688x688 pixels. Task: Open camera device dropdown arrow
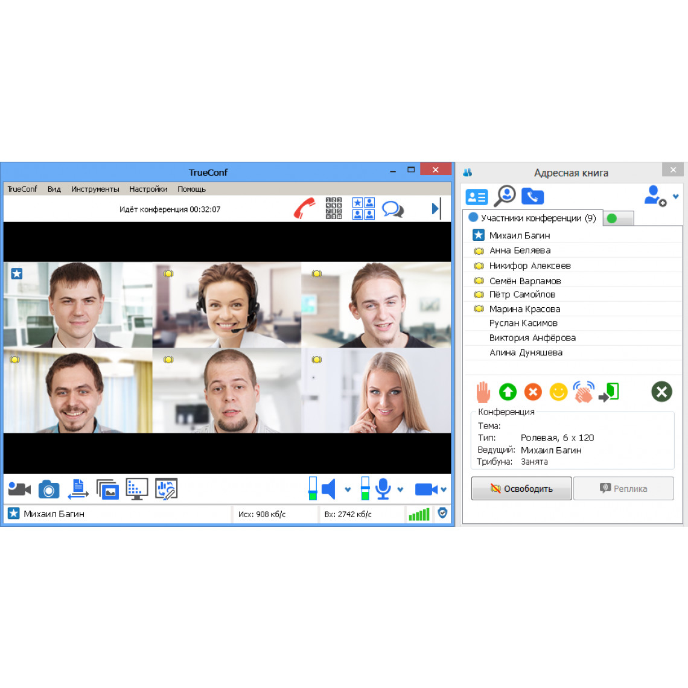tap(444, 489)
